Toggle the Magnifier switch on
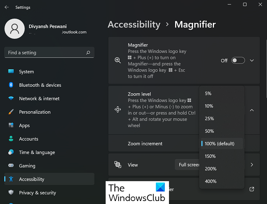Viewport: 267px width, 204px height. pyautogui.click(x=238, y=61)
